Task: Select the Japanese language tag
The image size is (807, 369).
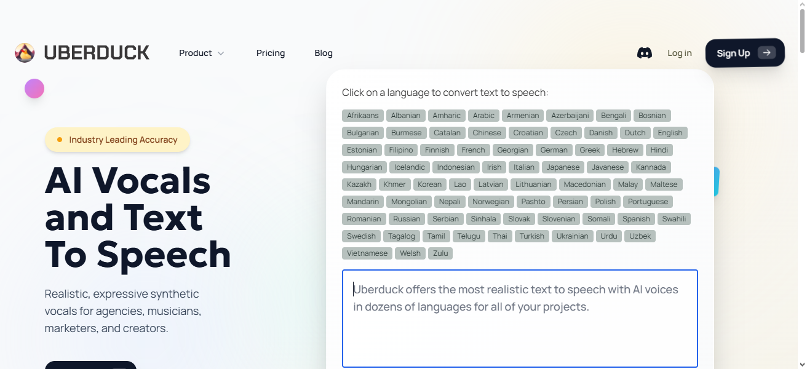Action: click(x=563, y=167)
